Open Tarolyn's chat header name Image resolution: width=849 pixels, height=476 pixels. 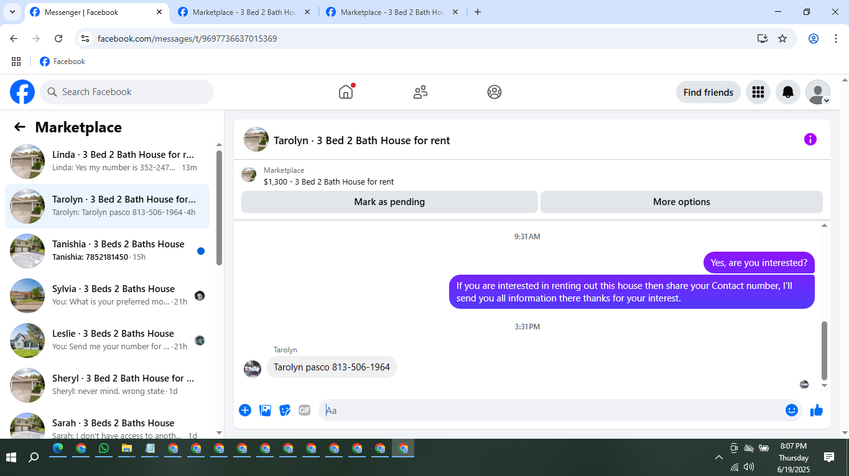point(362,140)
